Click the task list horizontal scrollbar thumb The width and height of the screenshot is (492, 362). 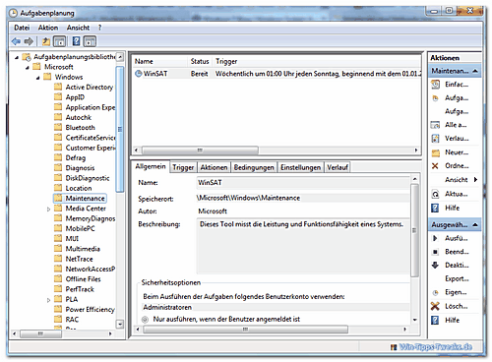click(200, 151)
